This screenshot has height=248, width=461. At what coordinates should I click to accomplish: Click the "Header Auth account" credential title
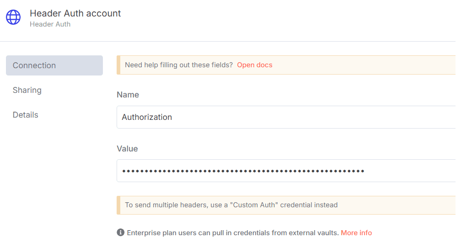coord(75,13)
